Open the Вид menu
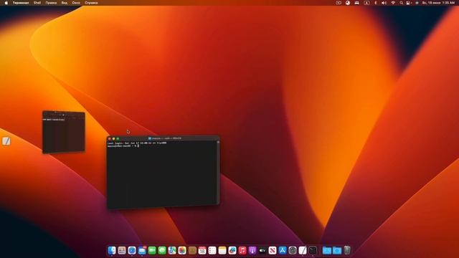 coord(64,3)
